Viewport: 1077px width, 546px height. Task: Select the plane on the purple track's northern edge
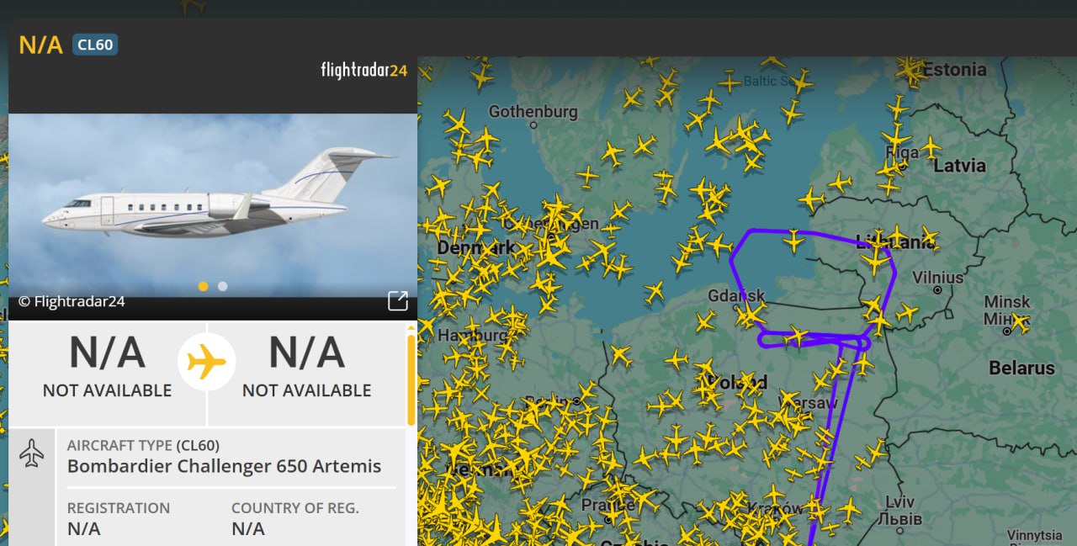(793, 241)
